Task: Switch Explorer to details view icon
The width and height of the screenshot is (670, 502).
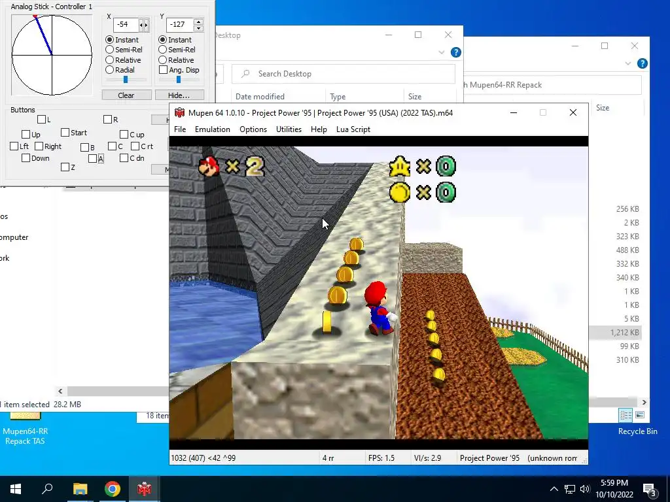Action: [x=626, y=415]
